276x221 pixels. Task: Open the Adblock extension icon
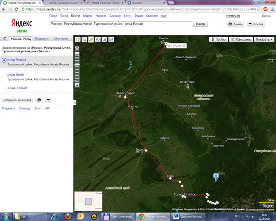265,9
